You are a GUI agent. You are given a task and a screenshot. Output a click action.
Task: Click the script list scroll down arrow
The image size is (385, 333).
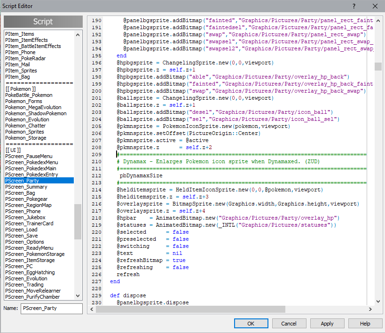tap(78, 296)
